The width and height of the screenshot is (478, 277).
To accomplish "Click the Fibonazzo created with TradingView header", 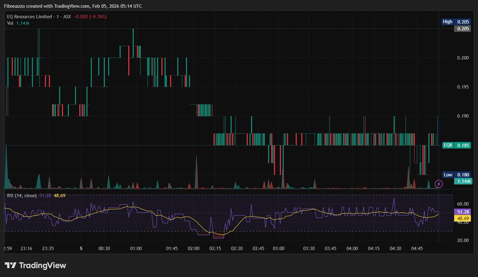I will (x=73, y=6).
